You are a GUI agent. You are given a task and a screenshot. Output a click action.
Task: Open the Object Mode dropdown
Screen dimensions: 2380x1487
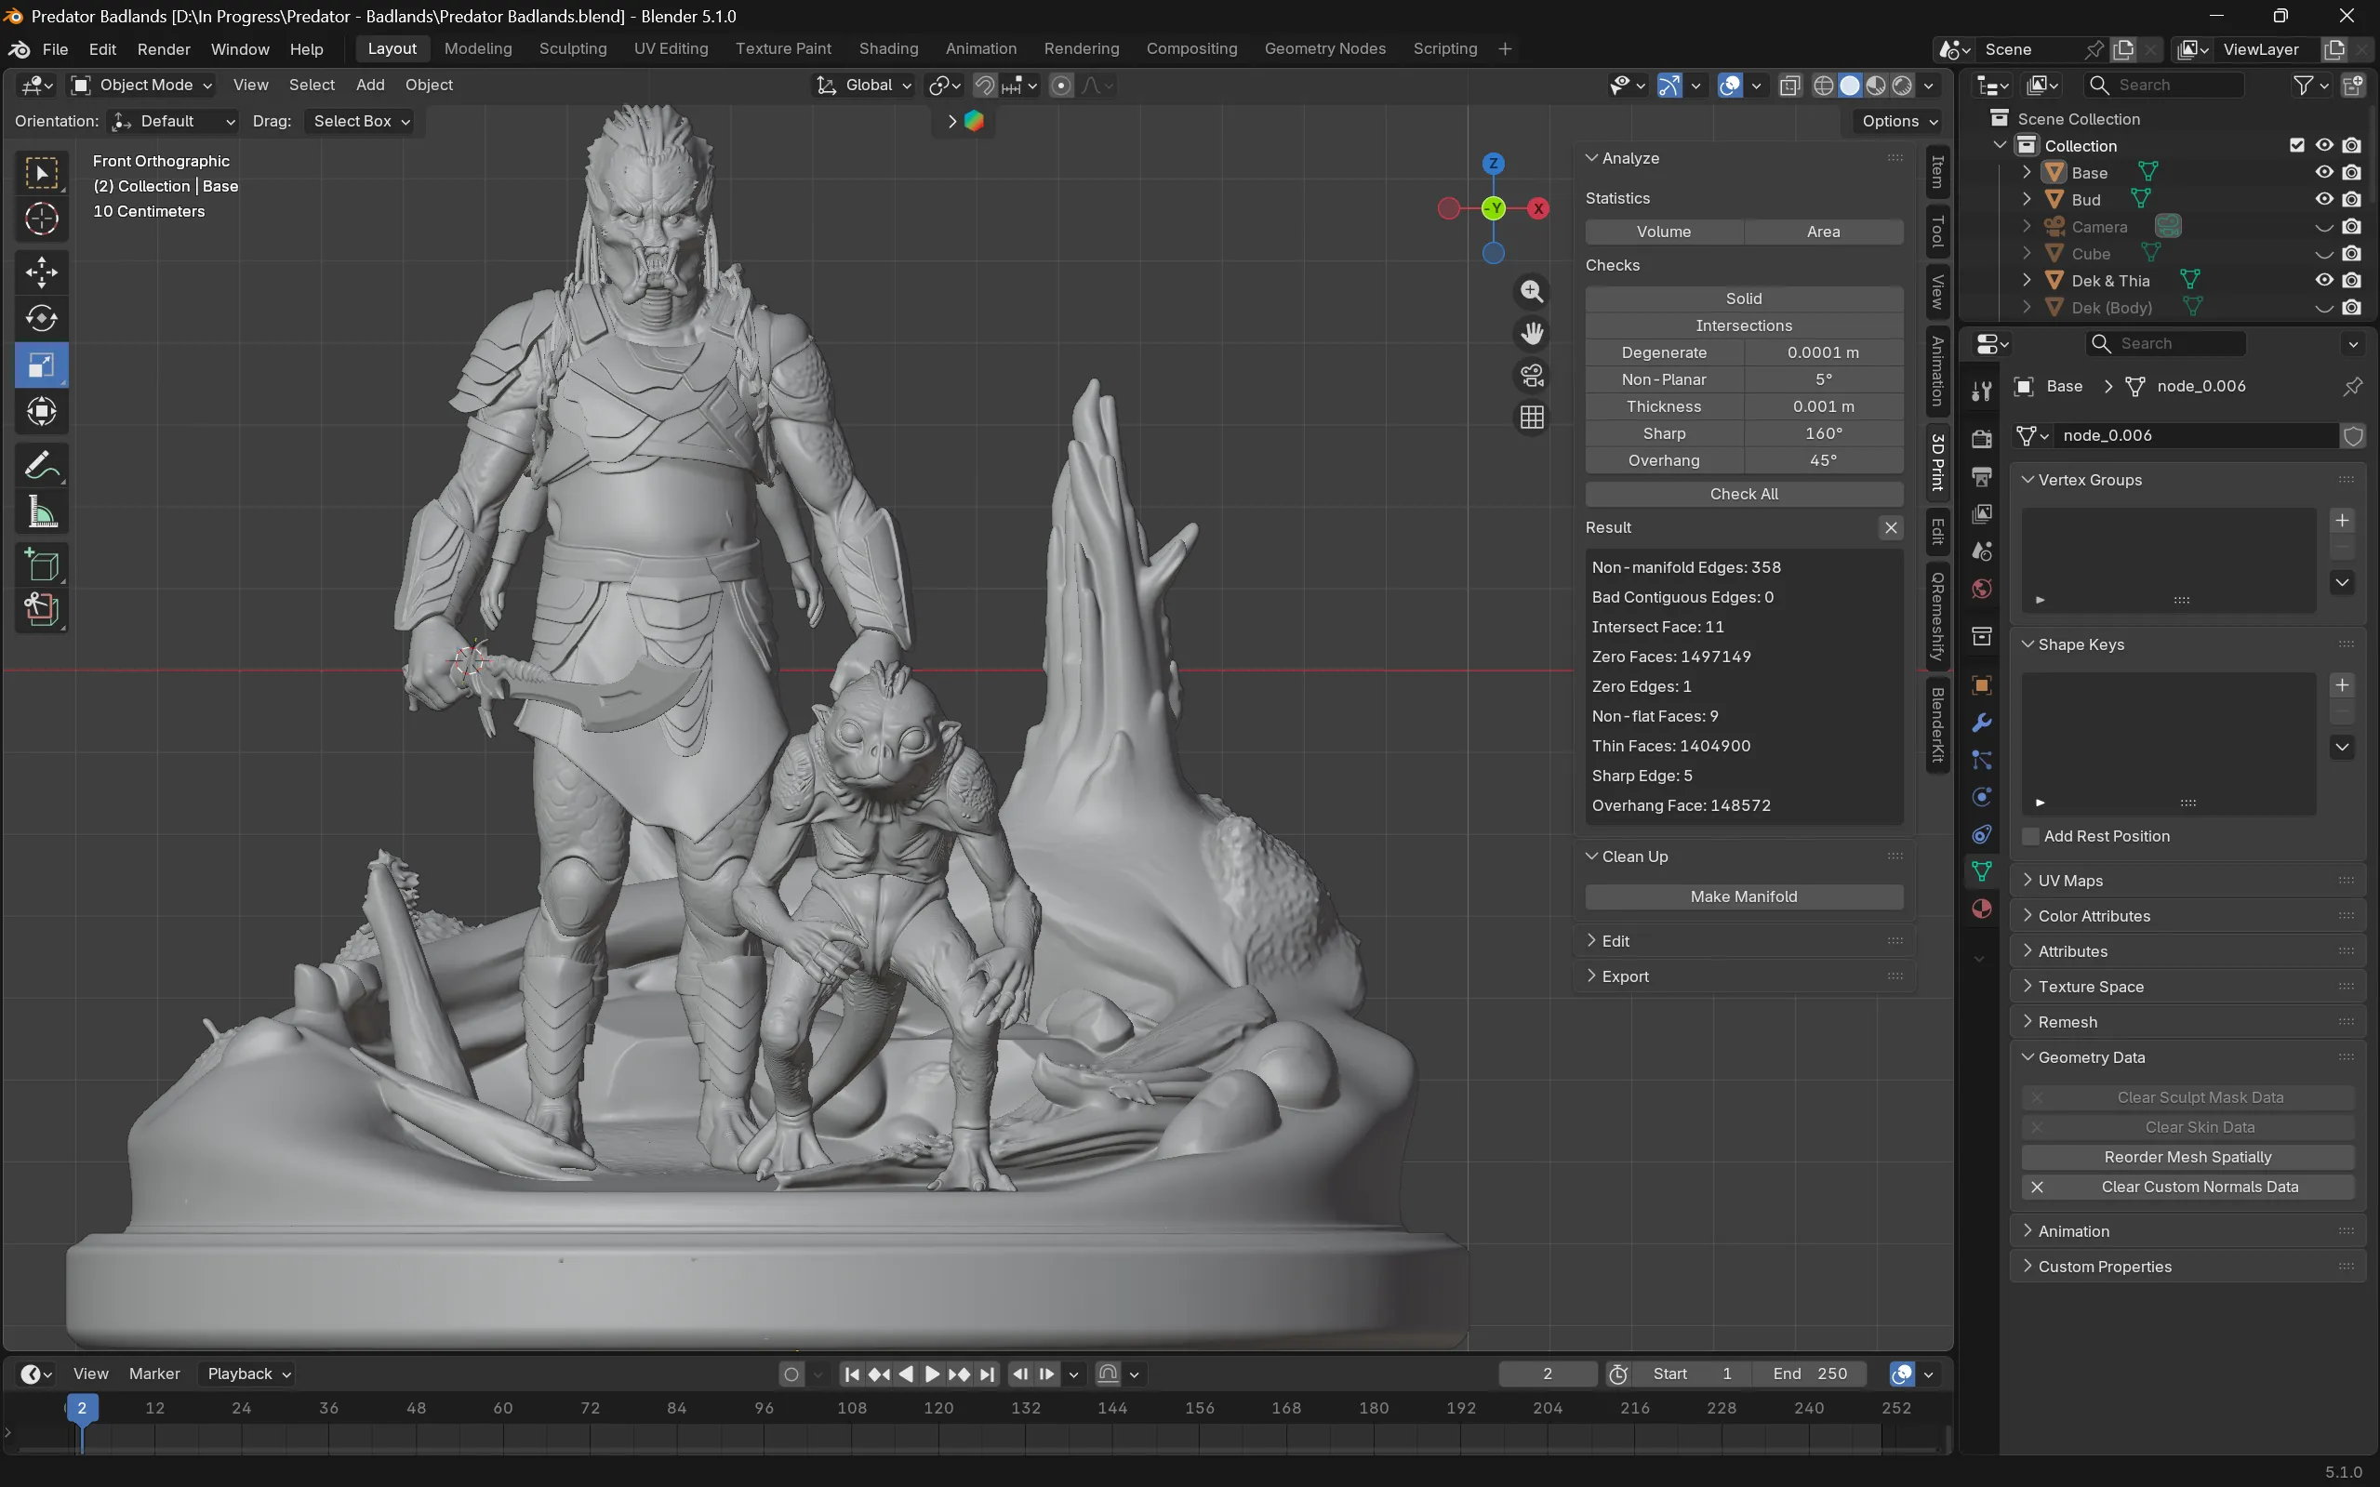pos(142,86)
